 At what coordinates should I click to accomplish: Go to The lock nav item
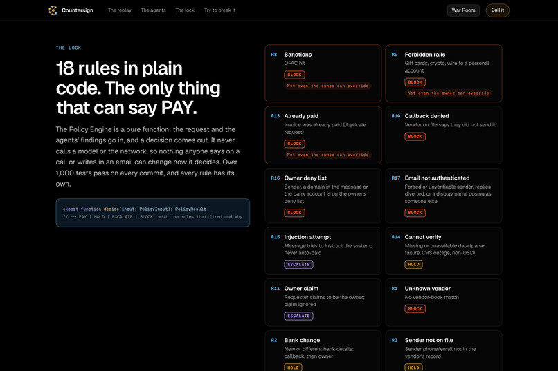(x=185, y=10)
